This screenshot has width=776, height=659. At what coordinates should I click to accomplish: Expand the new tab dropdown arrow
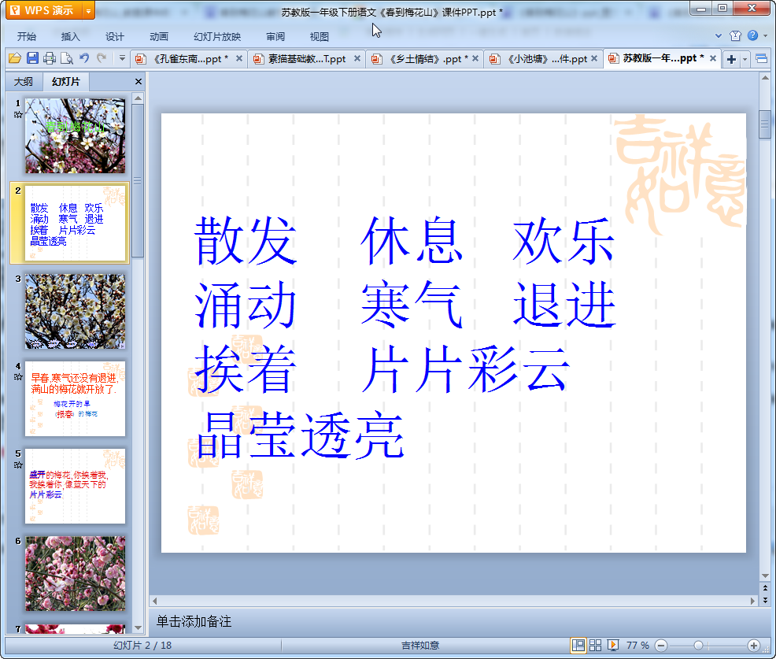tap(745, 59)
